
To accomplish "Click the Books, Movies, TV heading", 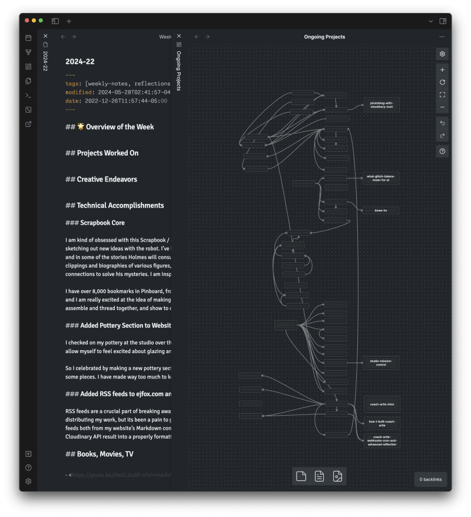I will point(99,454).
